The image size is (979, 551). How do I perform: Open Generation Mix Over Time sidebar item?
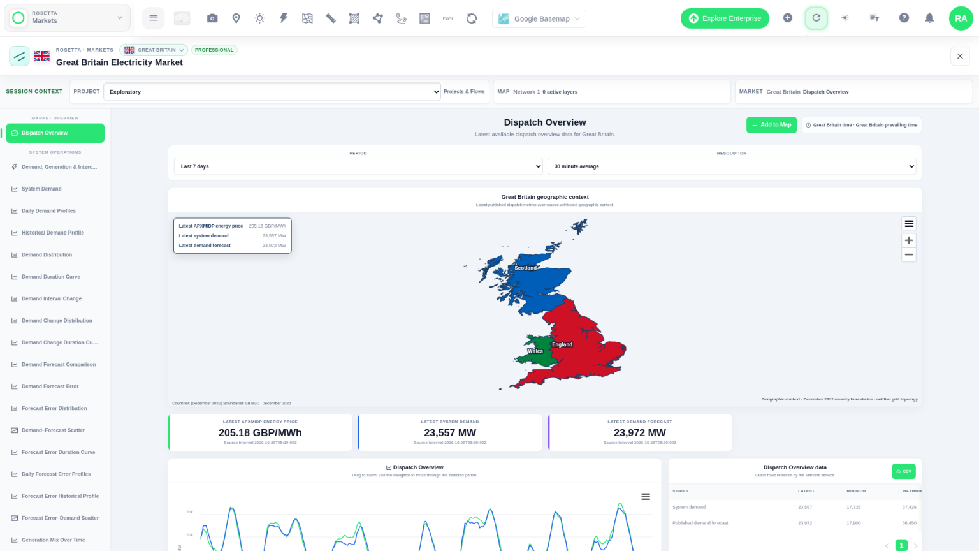pyautogui.click(x=55, y=540)
